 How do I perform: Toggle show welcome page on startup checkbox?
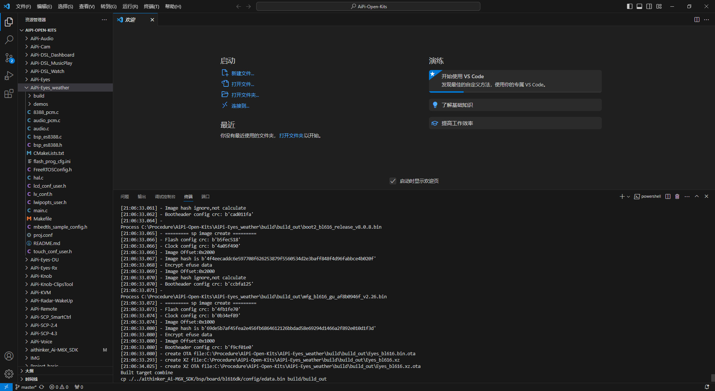(393, 181)
